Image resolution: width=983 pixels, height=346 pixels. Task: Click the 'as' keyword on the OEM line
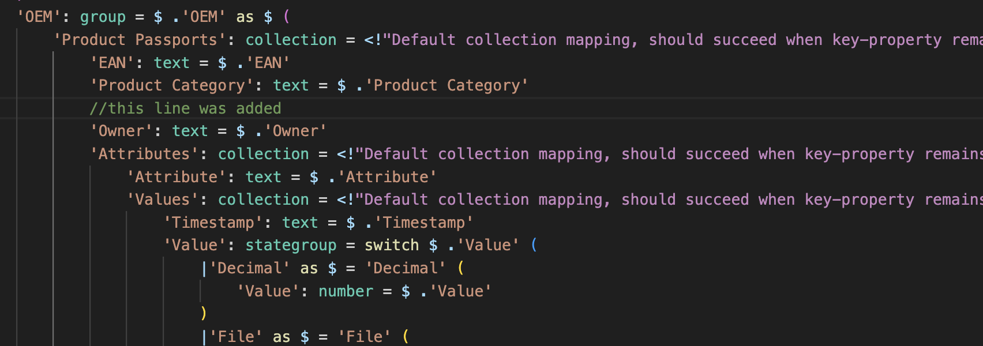click(x=245, y=17)
